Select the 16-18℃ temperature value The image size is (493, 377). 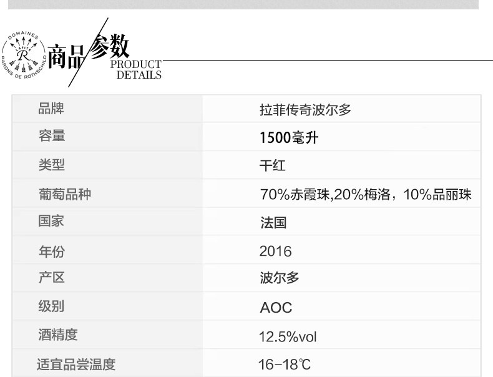tap(285, 365)
